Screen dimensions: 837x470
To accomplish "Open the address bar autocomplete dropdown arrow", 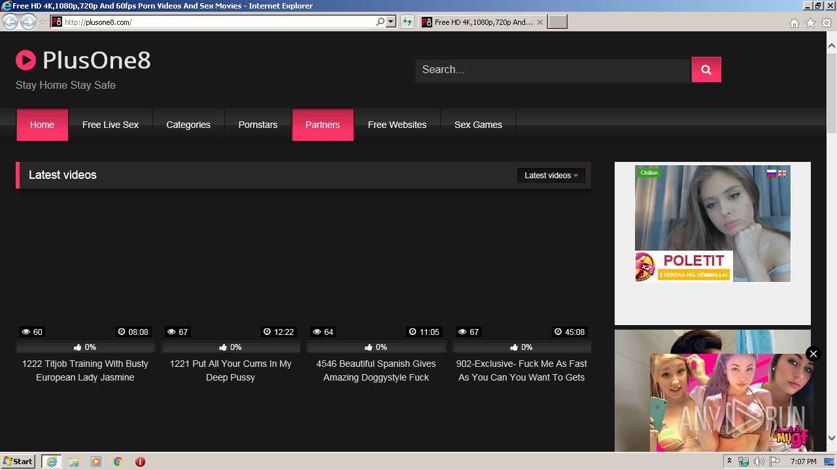I will point(391,22).
